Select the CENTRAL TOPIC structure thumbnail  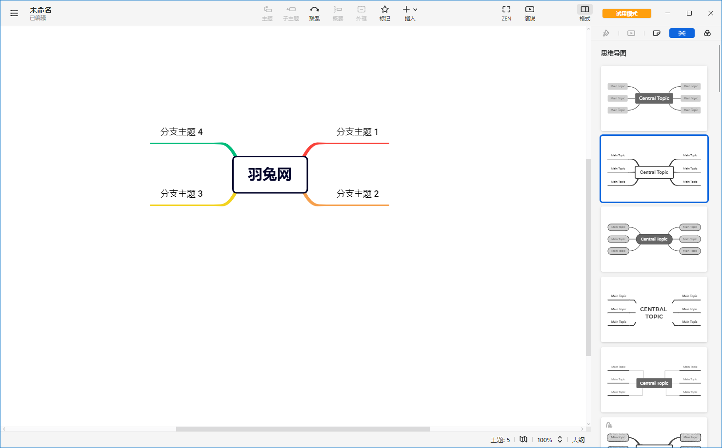pos(654,309)
